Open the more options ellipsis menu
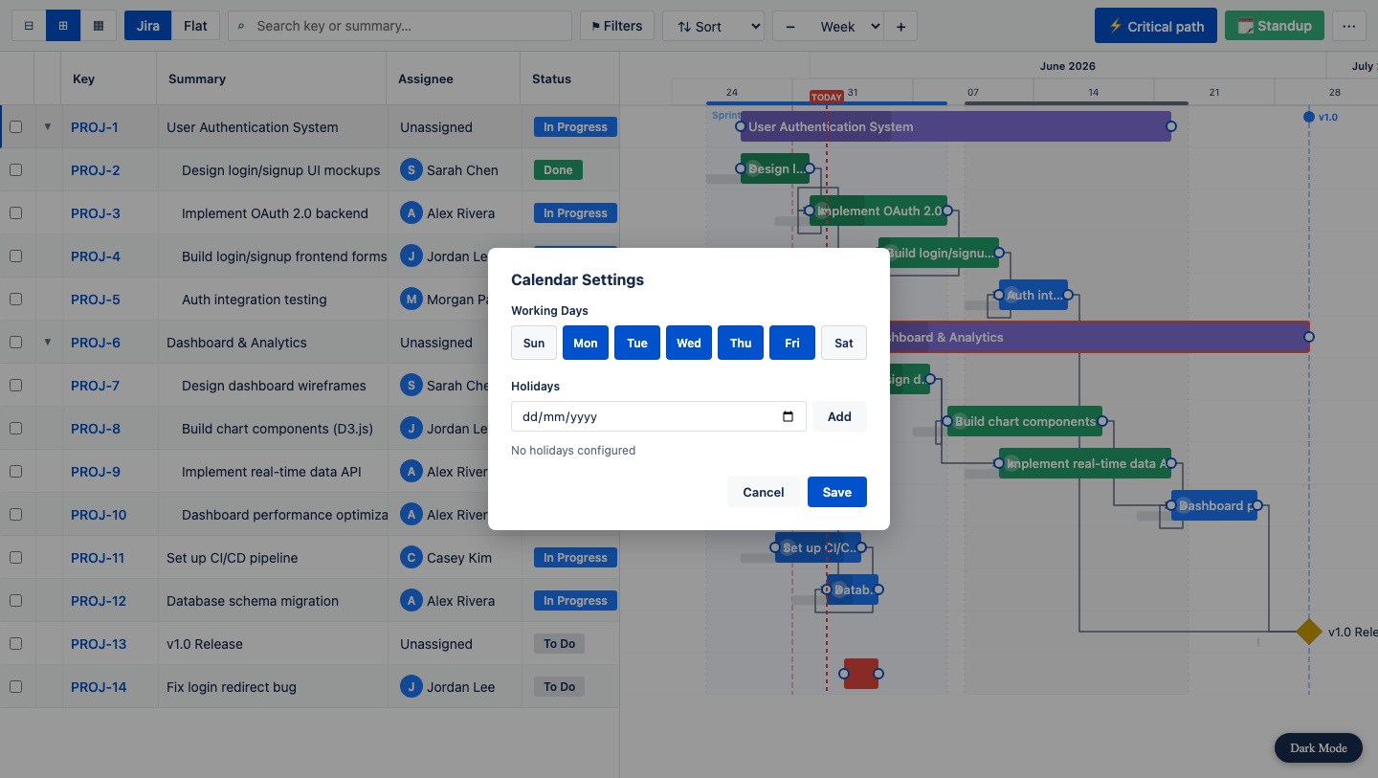This screenshot has height=778, width=1378. tap(1348, 26)
